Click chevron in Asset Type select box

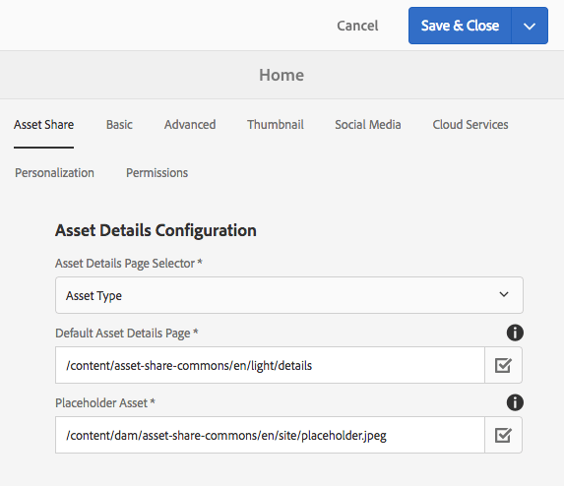pos(504,294)
